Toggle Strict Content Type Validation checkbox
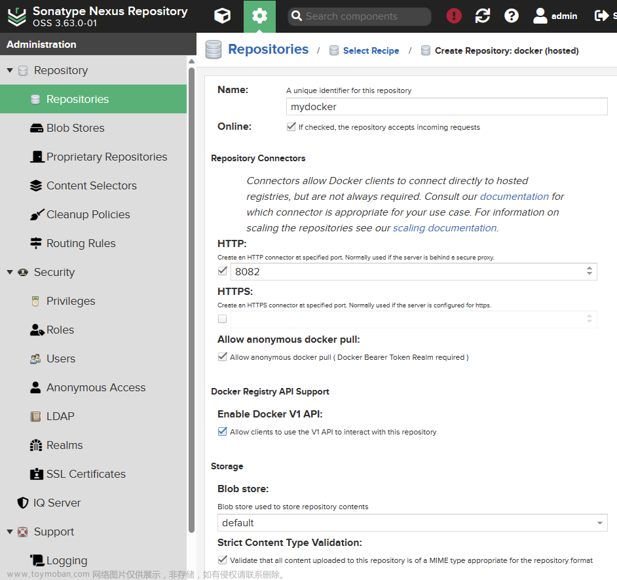 222,560
